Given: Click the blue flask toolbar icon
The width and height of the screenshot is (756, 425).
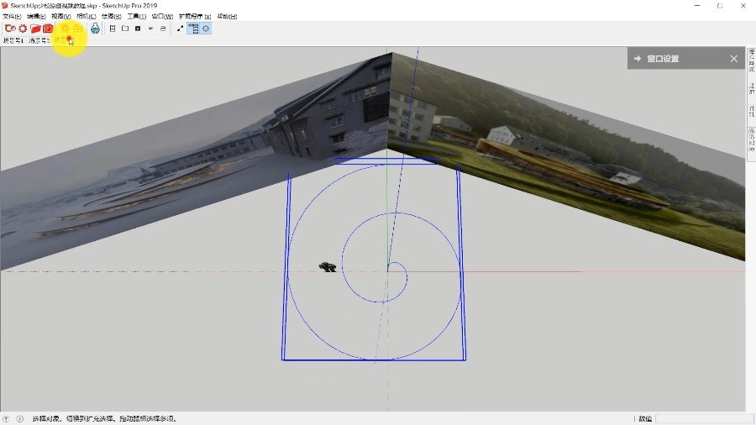Looking at the screenshot, I should click(95, 29).
